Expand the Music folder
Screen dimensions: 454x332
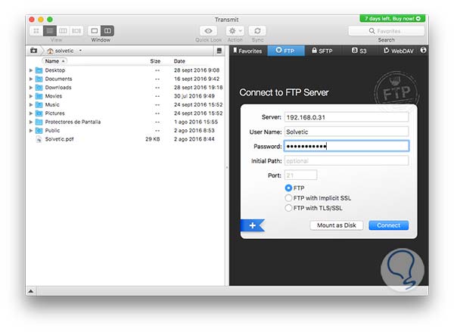pyautogui.click(x=31, y=105)
